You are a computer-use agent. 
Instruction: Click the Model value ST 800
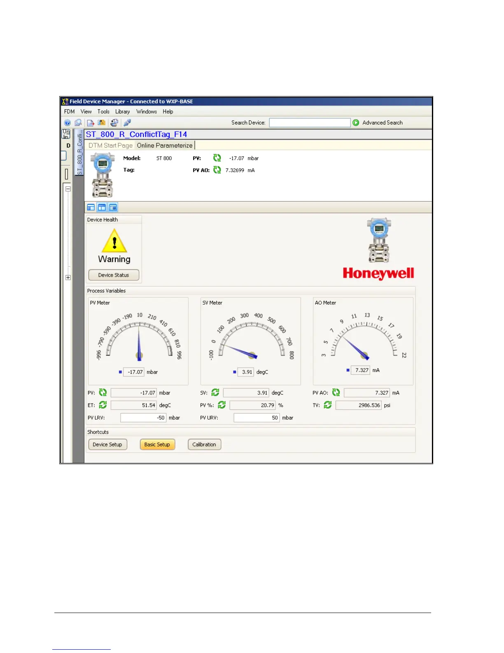pyautogui.click(x=164, y=158)
